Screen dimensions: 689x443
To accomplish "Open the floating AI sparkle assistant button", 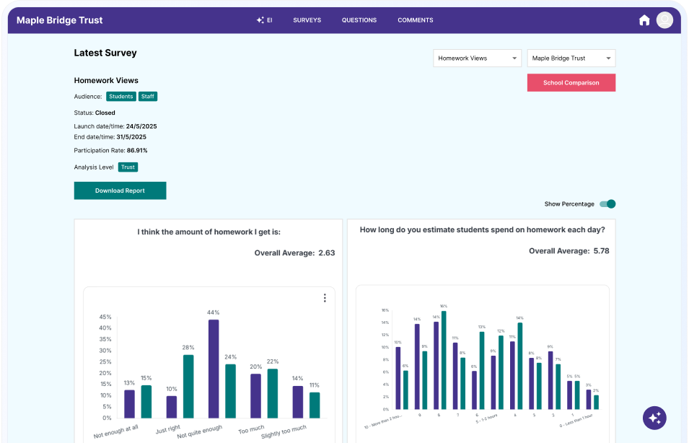I will click(x=654, y=418).
